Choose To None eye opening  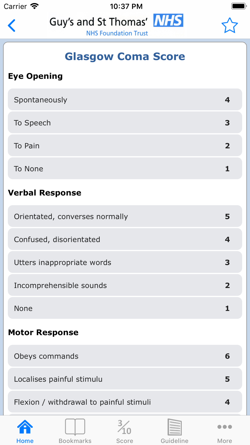[x=125, y=169]
